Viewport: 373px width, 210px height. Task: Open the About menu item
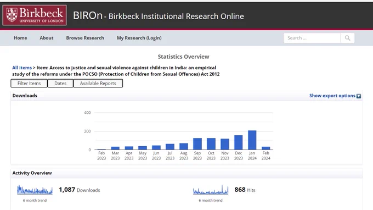tap(47, 38)
